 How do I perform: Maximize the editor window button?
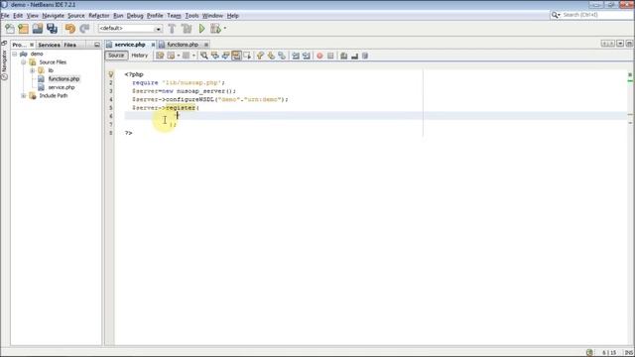click(x=629, y=44)
